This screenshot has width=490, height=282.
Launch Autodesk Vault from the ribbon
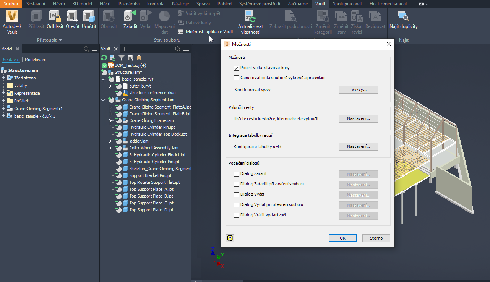pos(12,22)
